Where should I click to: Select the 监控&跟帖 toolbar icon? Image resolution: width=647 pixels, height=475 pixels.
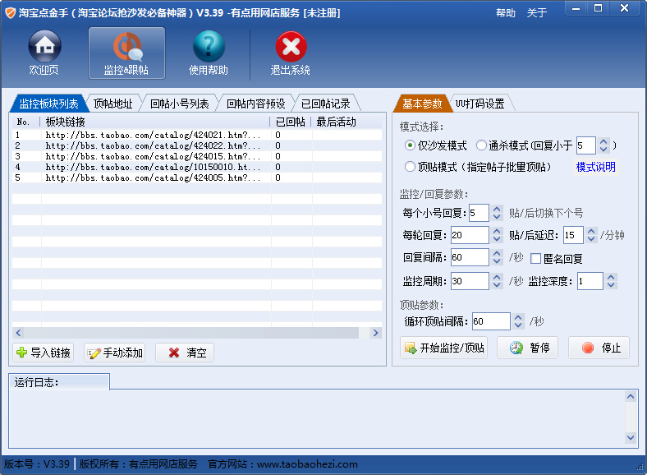coord(126,53)
